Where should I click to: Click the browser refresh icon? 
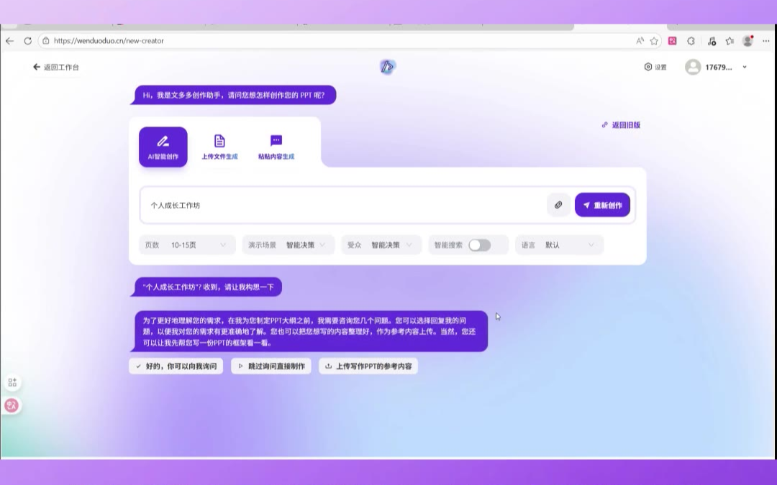click(x=28, y=41)
